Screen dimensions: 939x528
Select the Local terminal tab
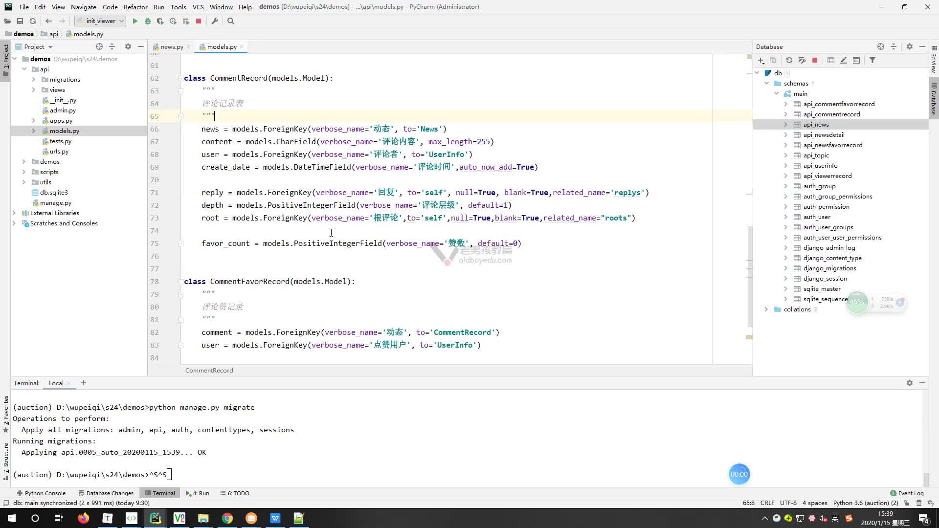[x=56, y=383]
